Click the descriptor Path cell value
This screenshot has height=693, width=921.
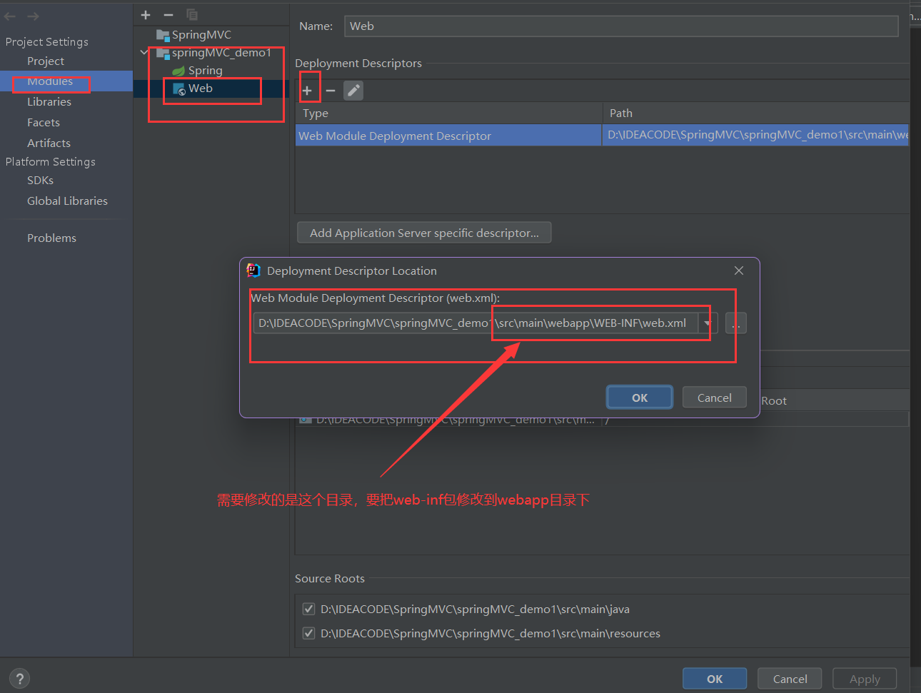tap(757, 135)
